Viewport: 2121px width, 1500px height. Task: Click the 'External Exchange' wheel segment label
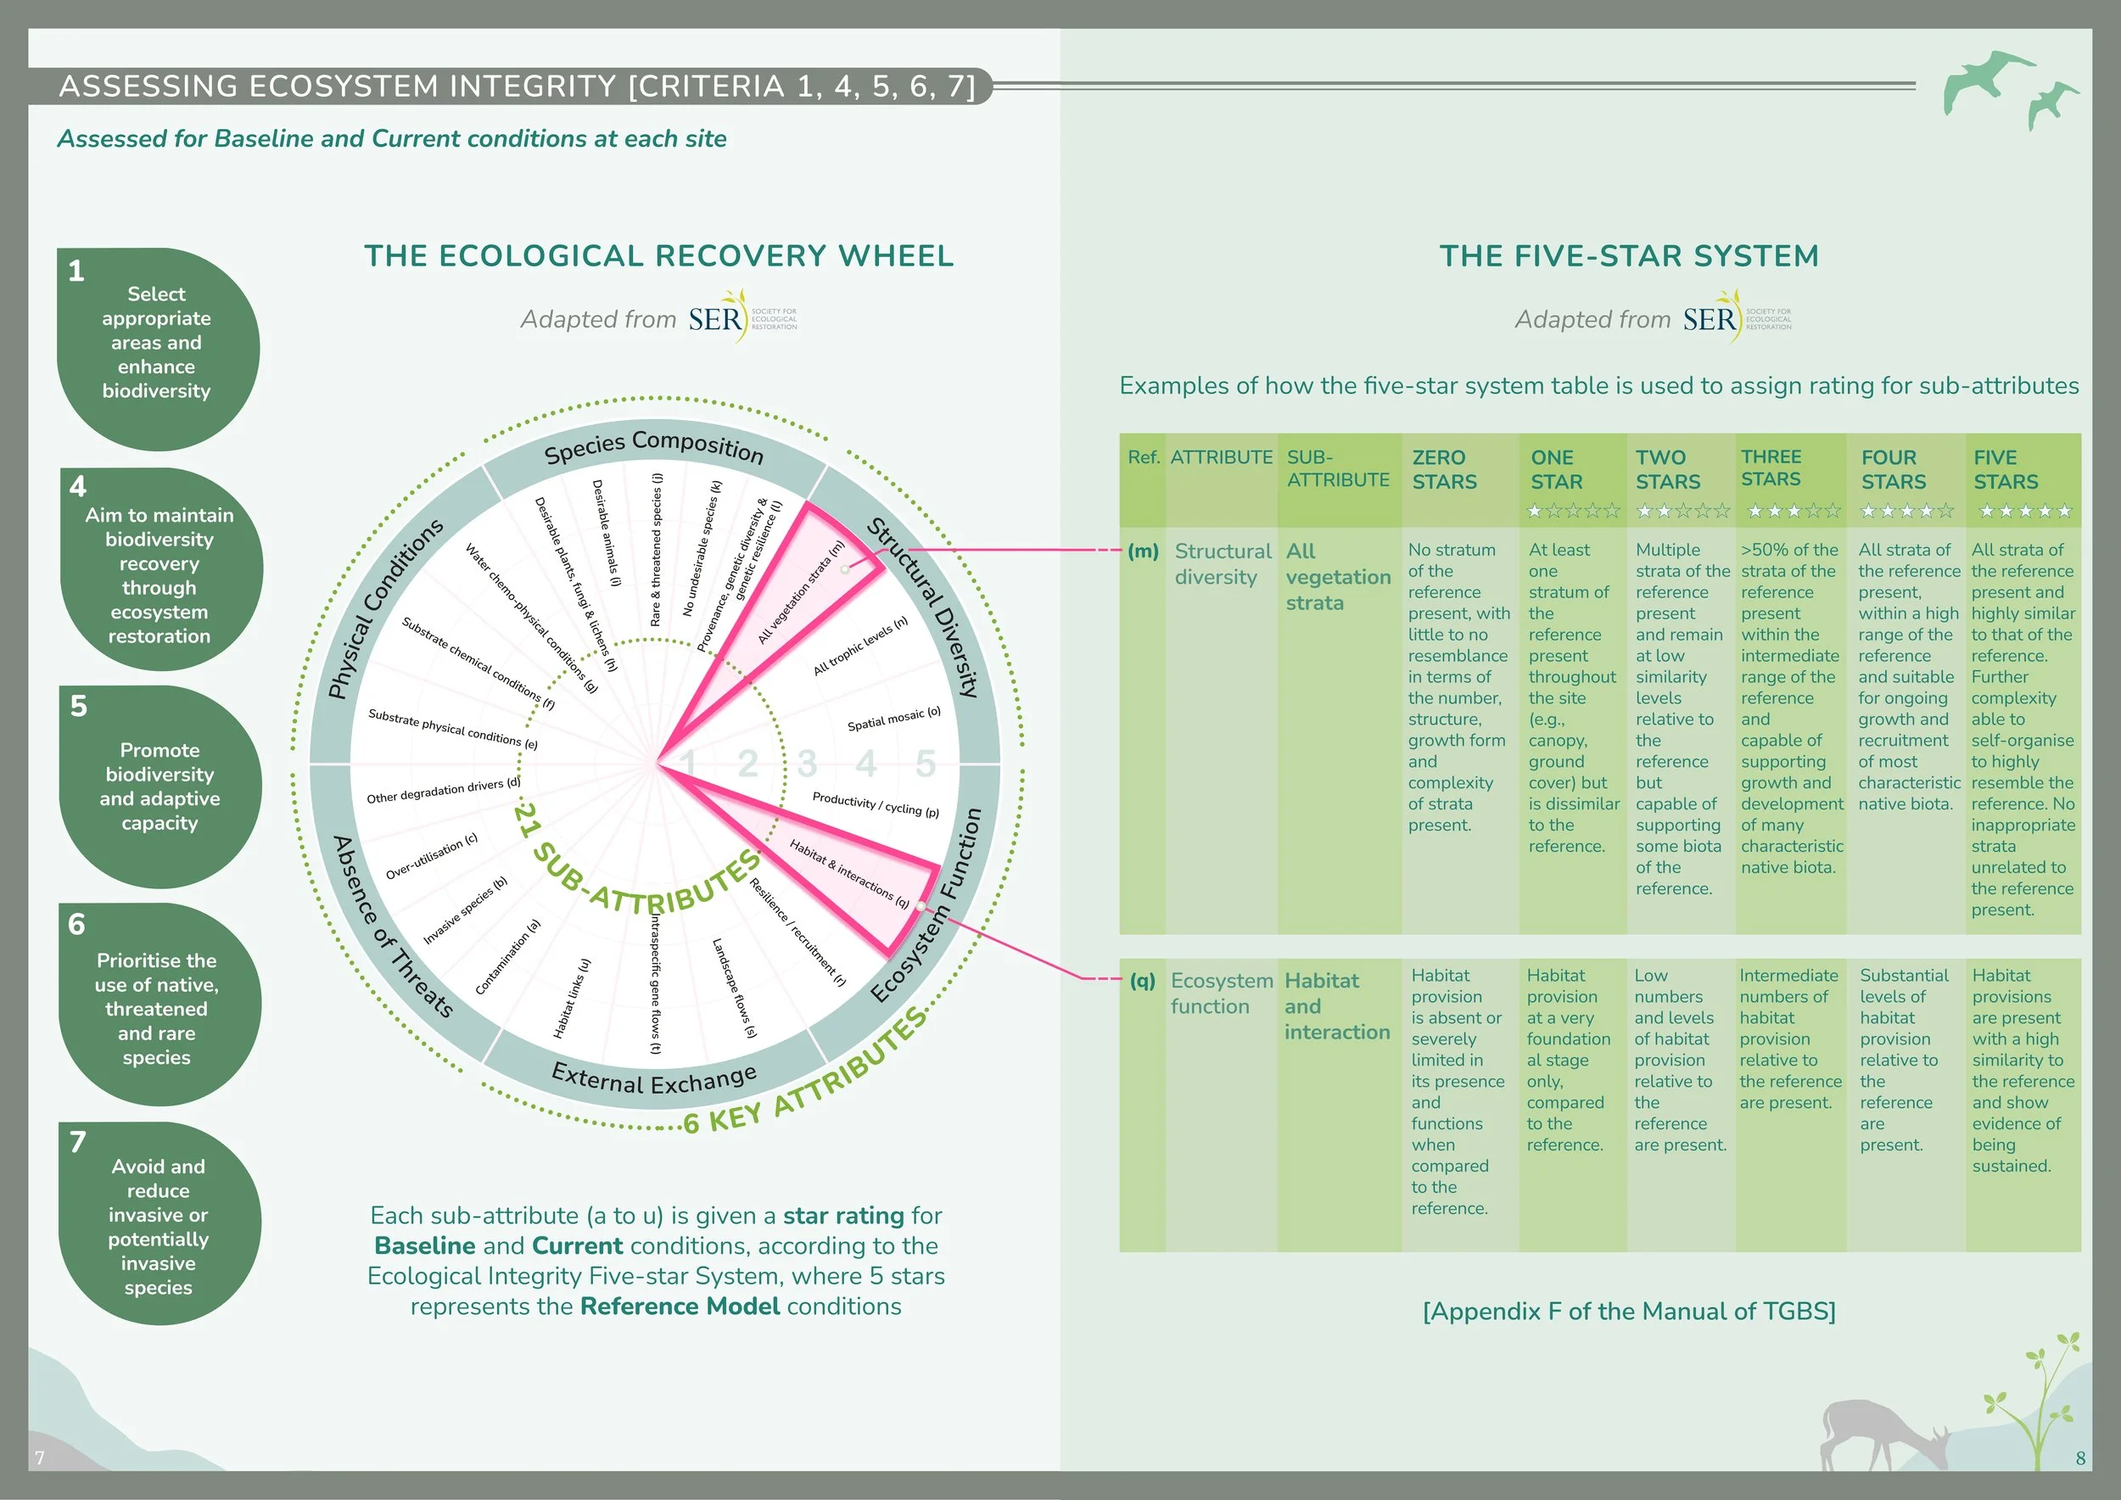[654, 1080]
